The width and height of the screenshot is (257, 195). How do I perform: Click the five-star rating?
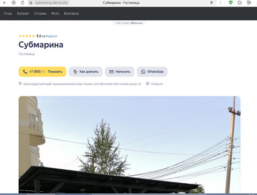click(x=27, y=36)
